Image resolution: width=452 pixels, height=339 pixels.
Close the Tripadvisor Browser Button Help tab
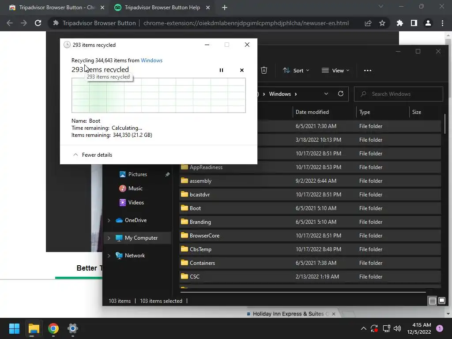(x=208, y=8)
